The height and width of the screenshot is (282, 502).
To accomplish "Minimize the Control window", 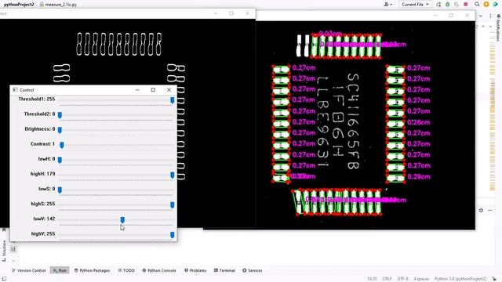I will 137,90.
